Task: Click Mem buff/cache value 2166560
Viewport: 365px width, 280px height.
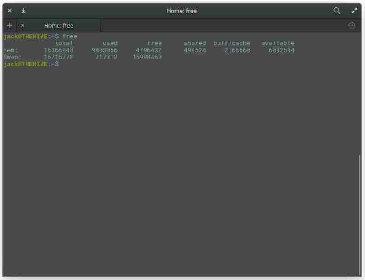Action: 237,50
